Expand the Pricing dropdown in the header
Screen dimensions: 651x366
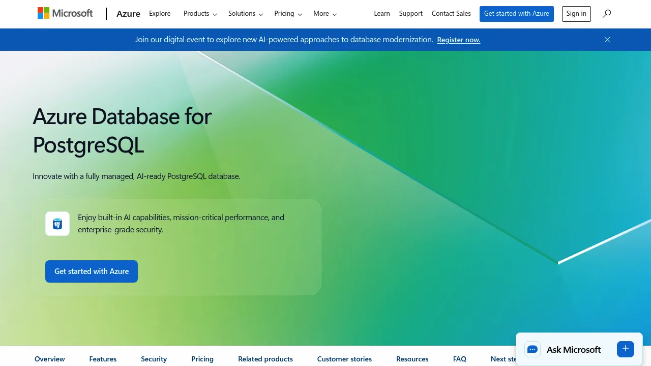pyautogui.click(x=288, y=14)
